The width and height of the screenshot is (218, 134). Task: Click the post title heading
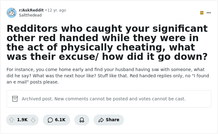(x=107, y=43)
